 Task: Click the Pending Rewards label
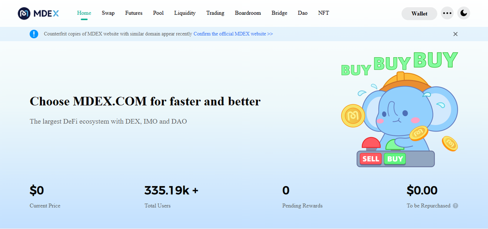[302, 206]
